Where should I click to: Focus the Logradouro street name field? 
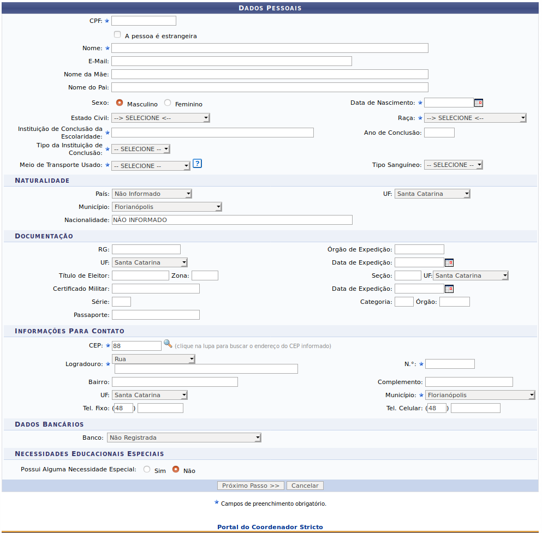tap(206, 369)
